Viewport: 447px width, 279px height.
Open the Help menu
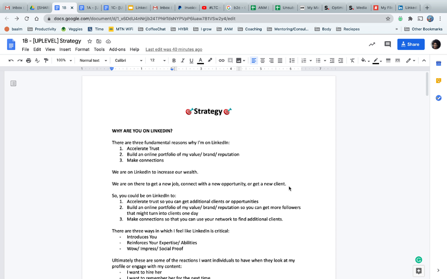(x=134, y=49)
